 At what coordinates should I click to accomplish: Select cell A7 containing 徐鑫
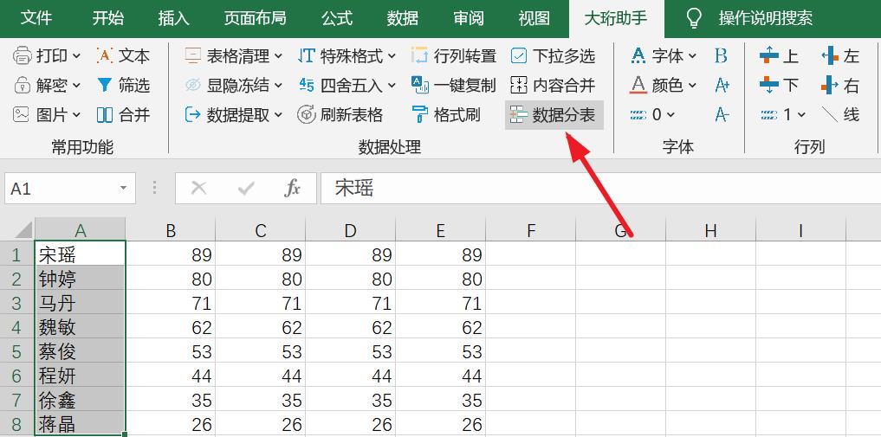pos(81,400)
